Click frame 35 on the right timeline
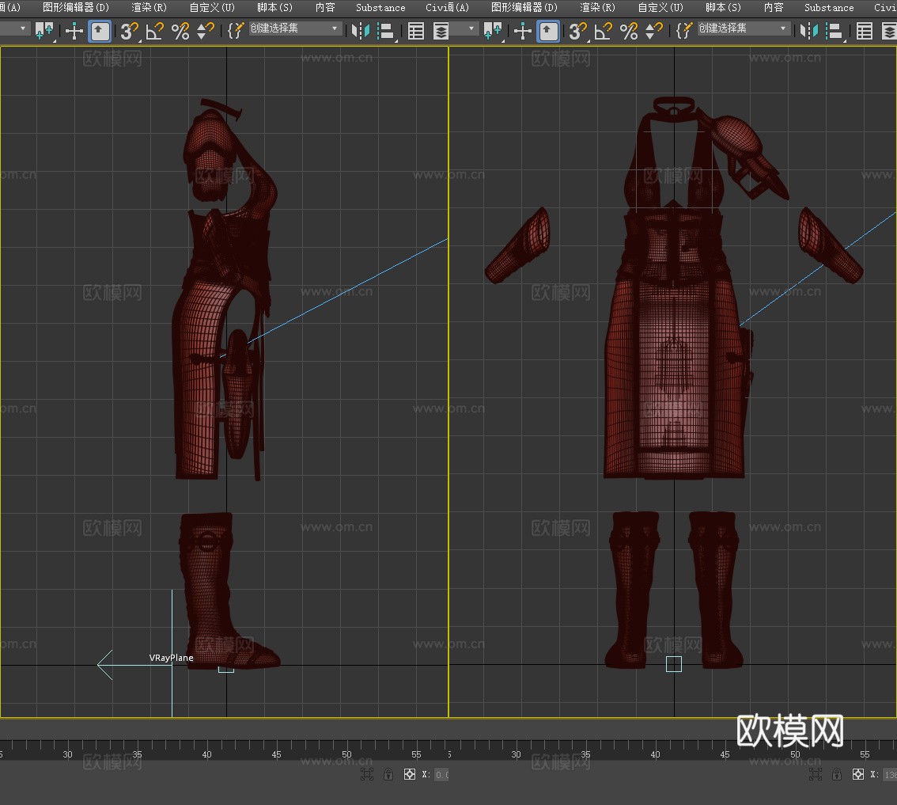Image resolution: width=897 pixels, height=805 pixels. pos(585,754)
